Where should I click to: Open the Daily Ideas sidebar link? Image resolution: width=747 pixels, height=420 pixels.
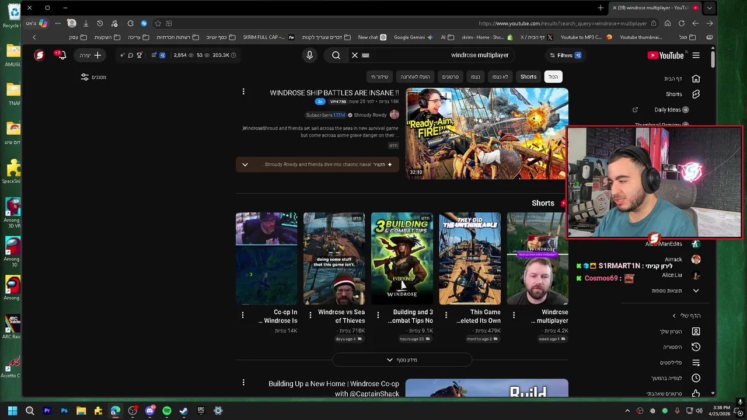[x=671, y=110]
